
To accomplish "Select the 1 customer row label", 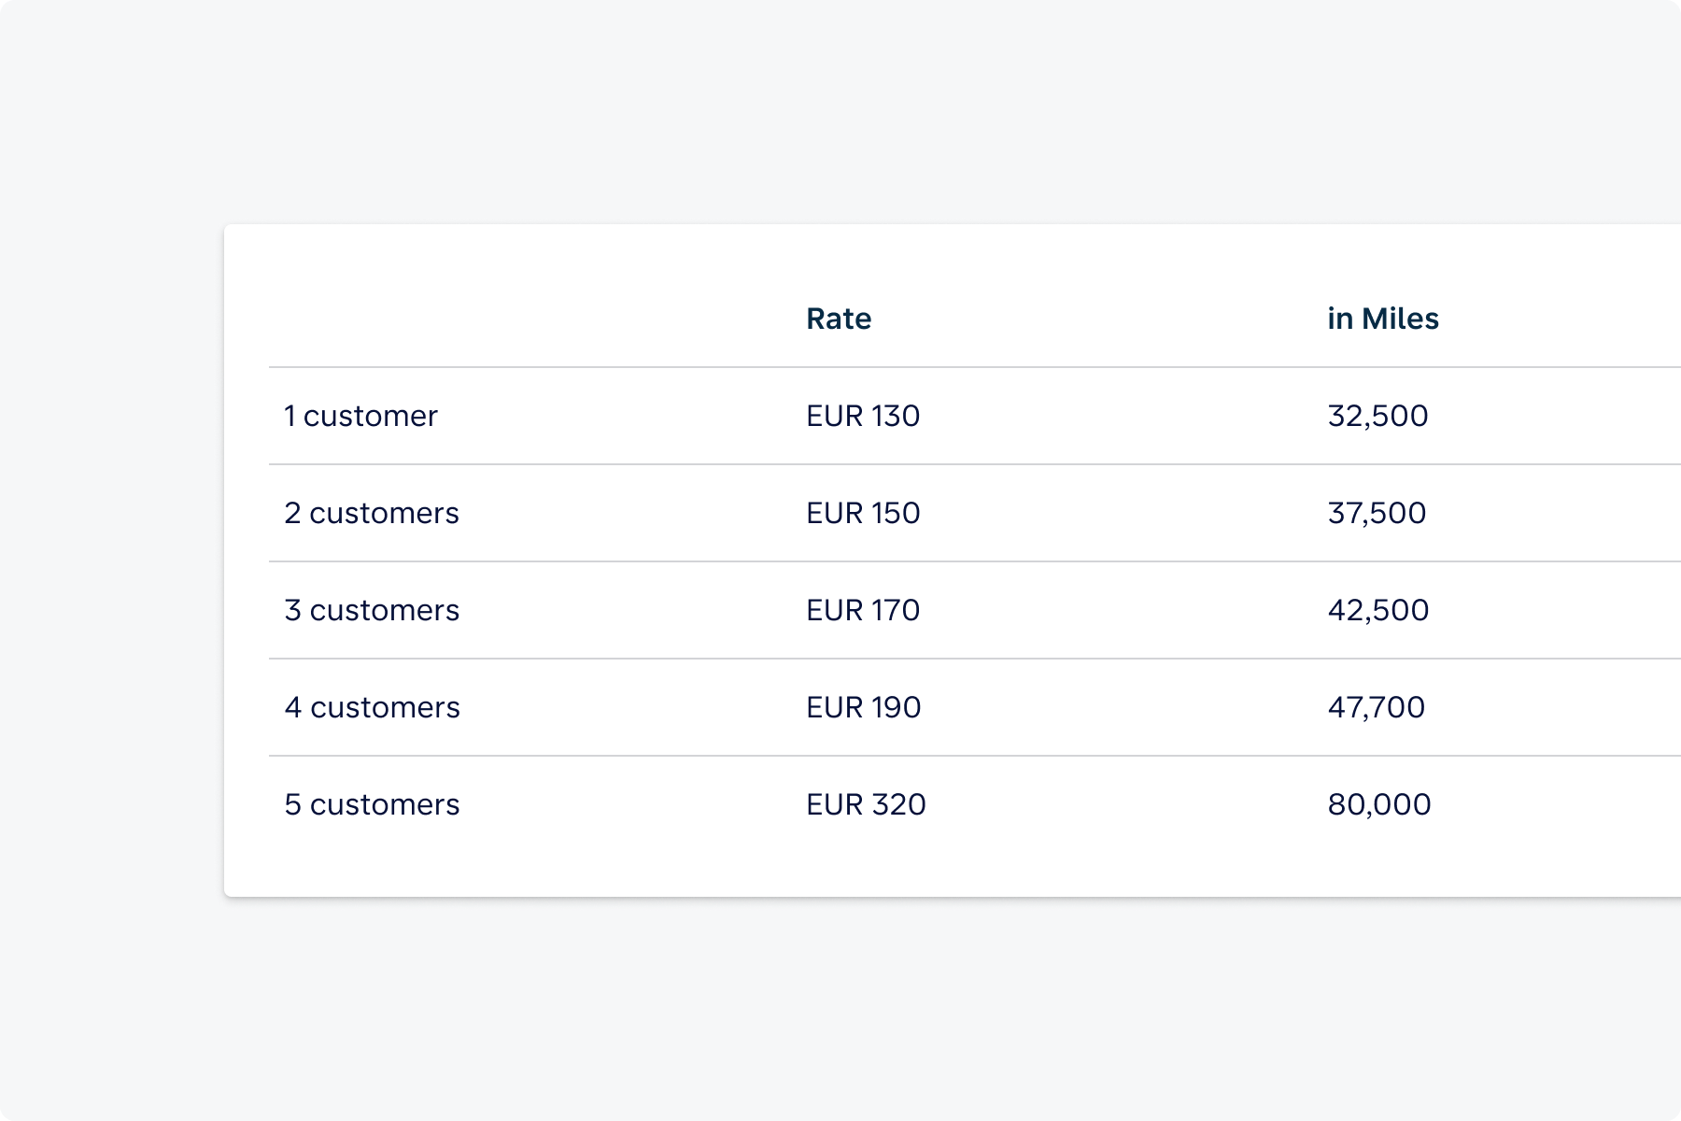I will pyautogui.click(x=360, y=416).
